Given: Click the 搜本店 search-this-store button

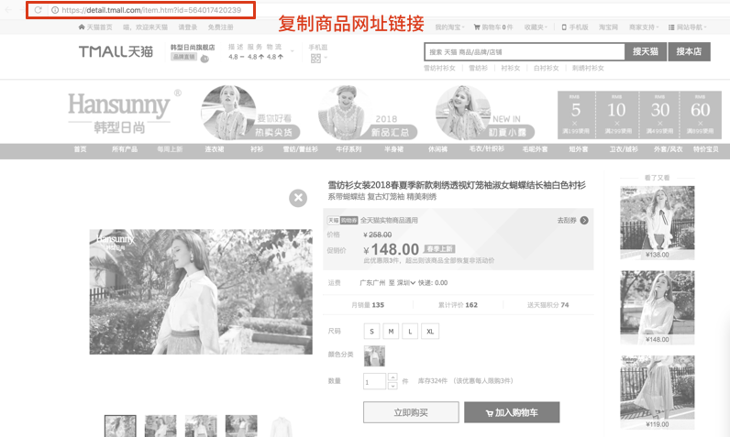Looking at the screenshot, I should 689,51.
